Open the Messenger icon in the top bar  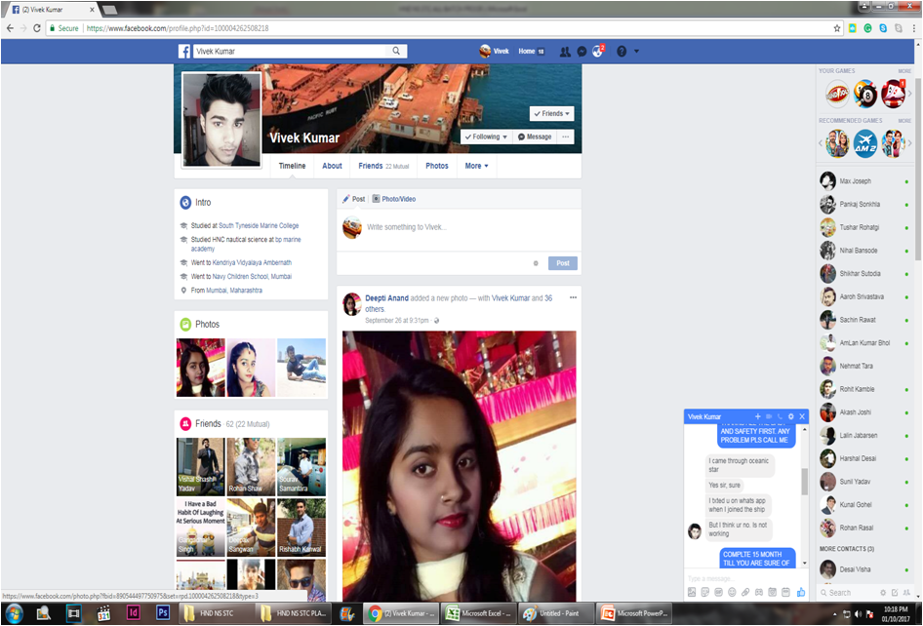click(582, 51)
